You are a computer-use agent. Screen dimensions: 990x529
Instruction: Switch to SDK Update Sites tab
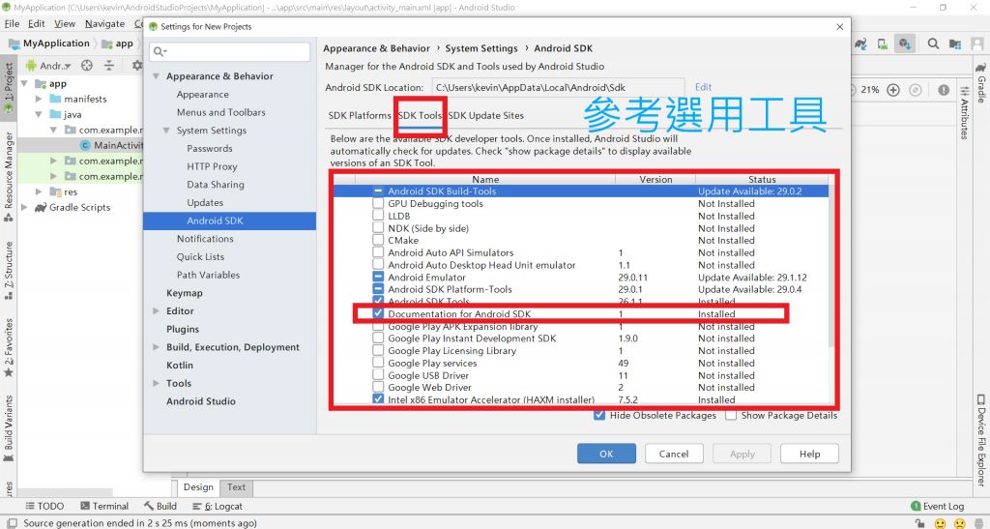[x=485, y=115]
